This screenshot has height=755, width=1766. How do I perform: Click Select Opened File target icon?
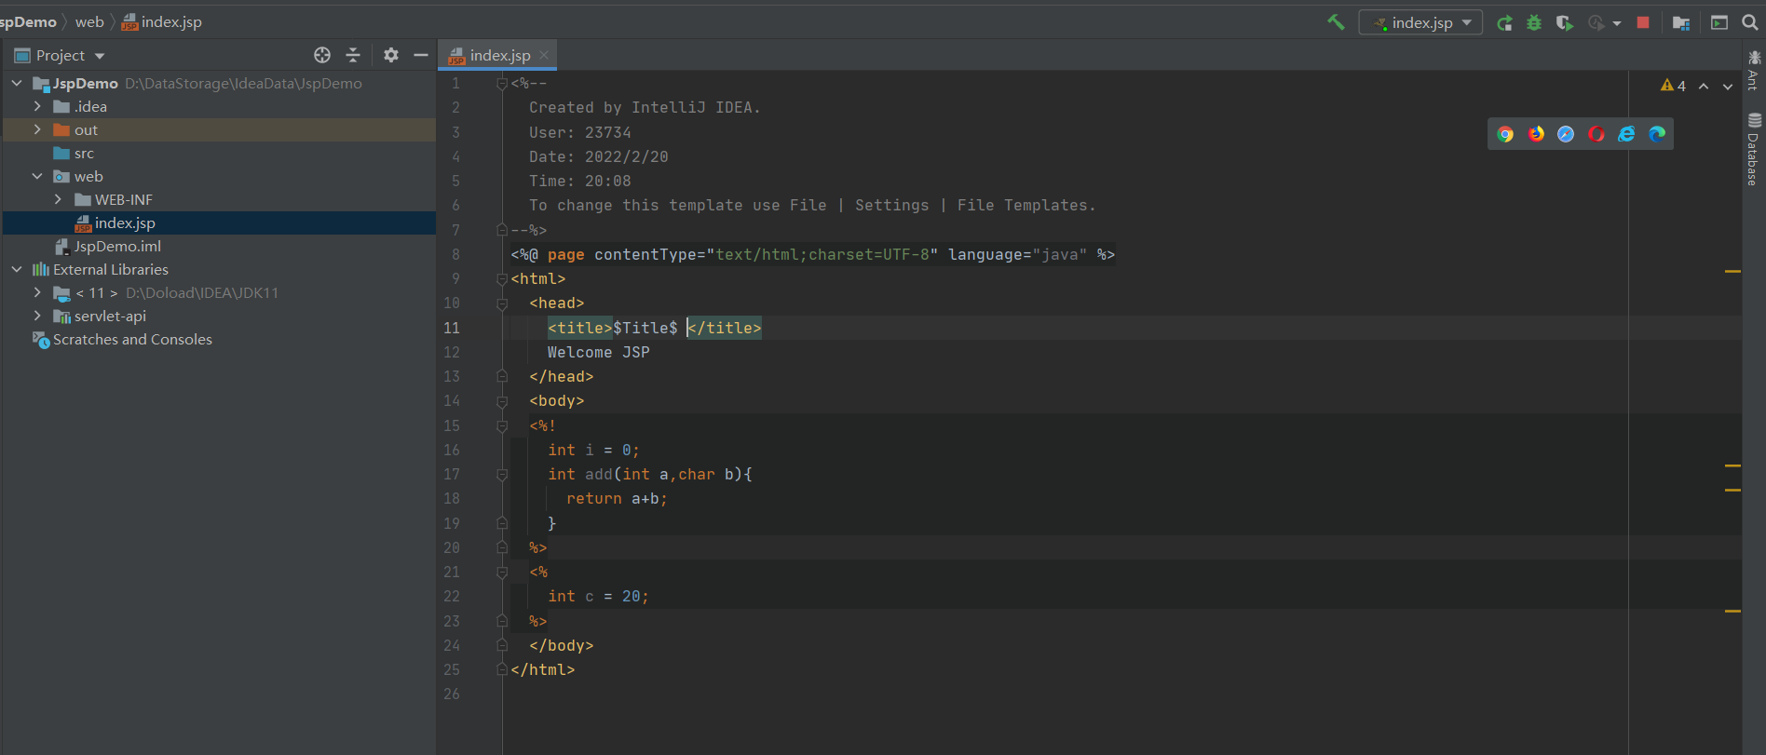point(322,55)
